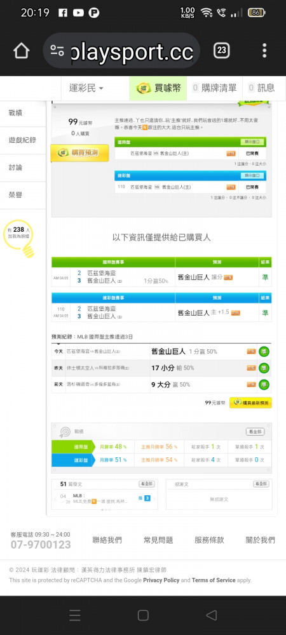286x635 pixels.
Task: Expand the 運彩民 dropdown menu
Action: [86, 88]
